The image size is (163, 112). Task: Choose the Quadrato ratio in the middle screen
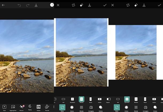coord(72,100)
